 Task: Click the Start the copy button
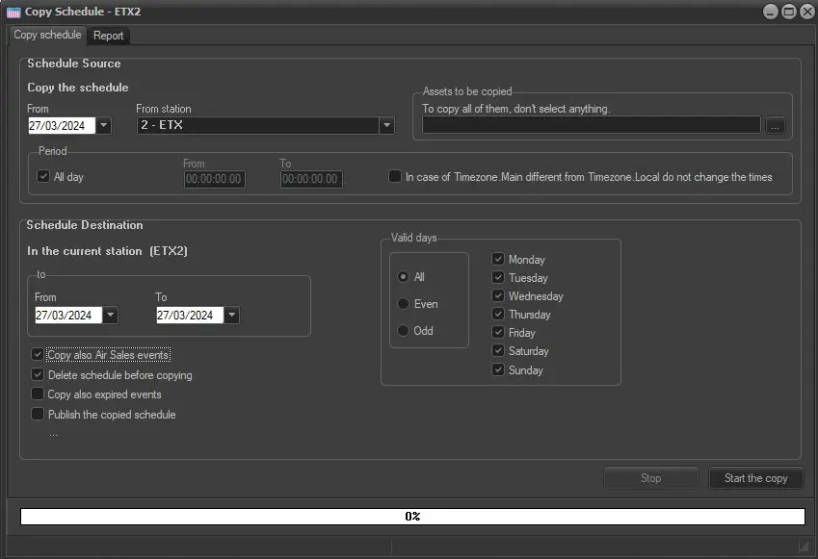(x=755, y=478)
